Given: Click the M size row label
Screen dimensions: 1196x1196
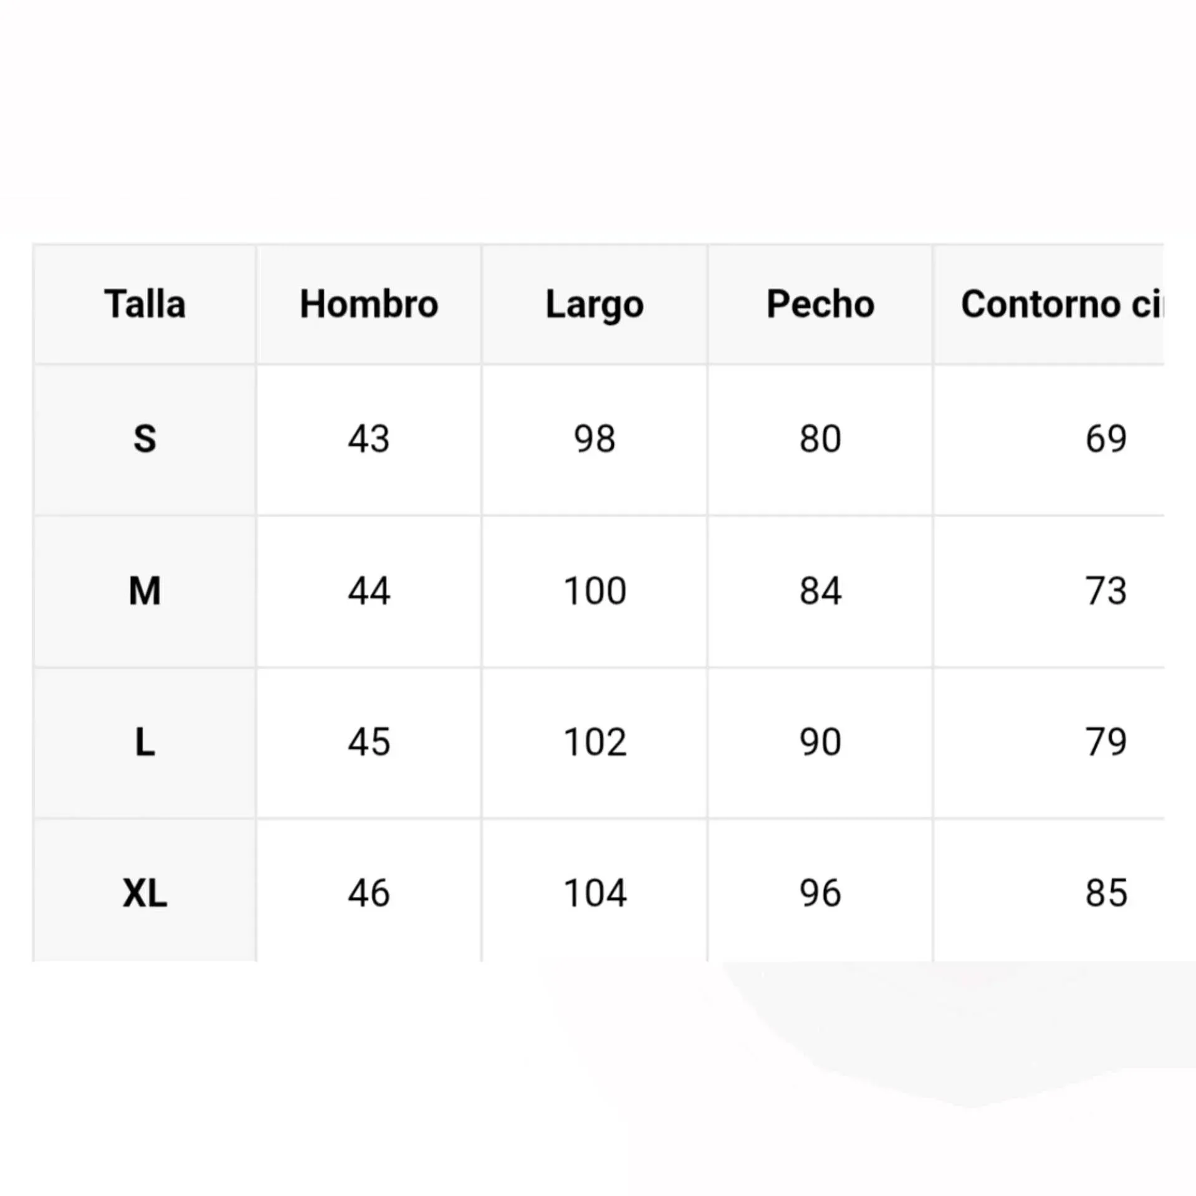Looking at the screenshot, I should click(x=145, y=591).
